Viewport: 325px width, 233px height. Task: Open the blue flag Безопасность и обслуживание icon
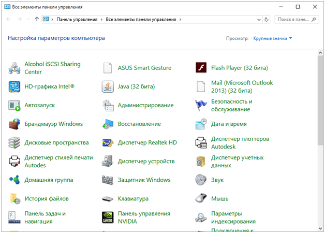tap(201, 105)
